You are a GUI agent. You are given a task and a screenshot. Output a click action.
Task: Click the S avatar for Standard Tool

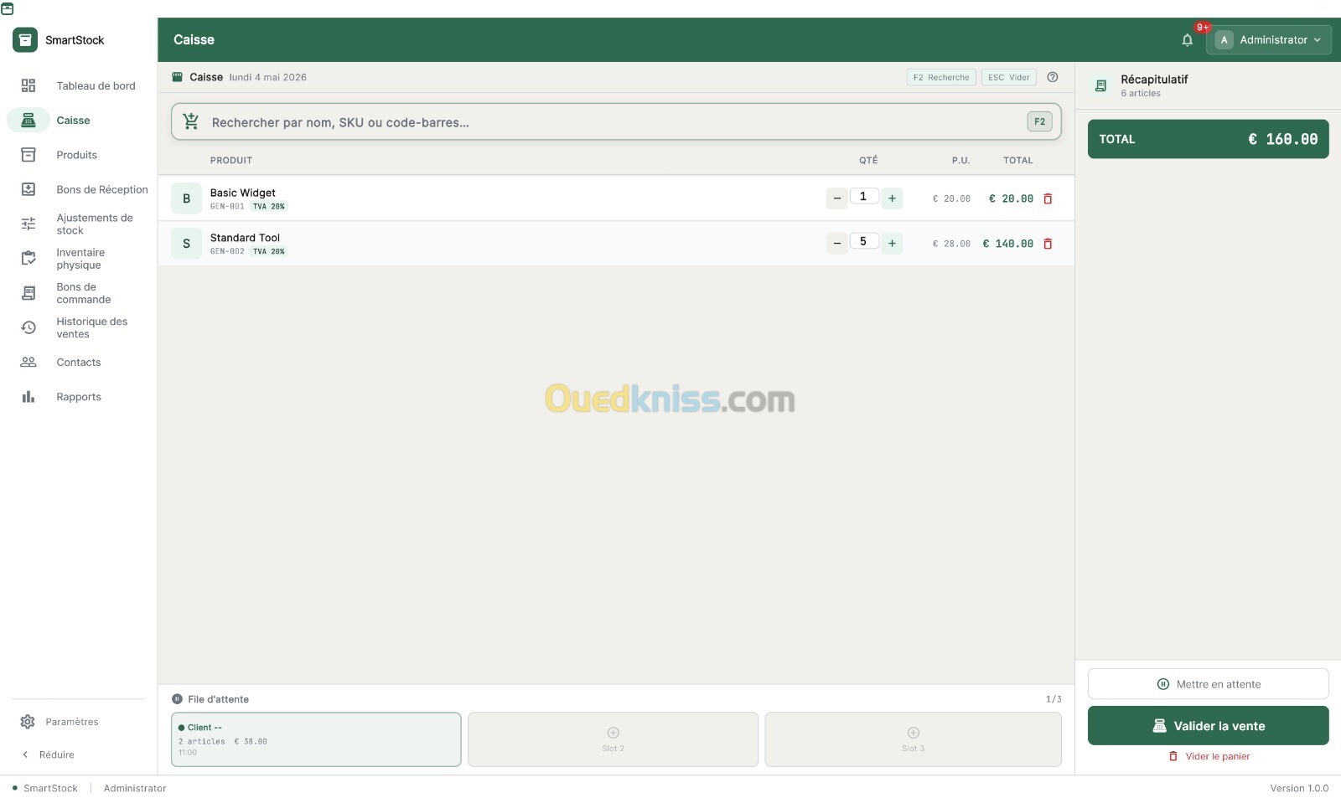point(186,244)
